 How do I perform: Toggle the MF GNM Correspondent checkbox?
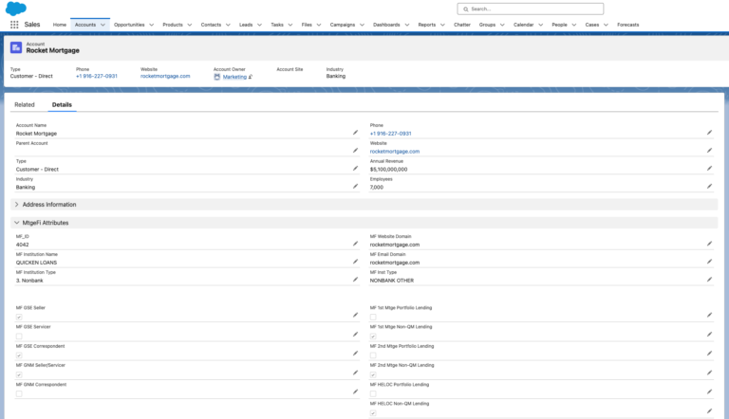[19, 394]
